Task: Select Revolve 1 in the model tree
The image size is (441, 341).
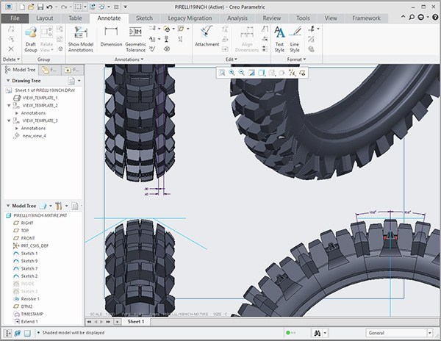Action: point(29,299)
